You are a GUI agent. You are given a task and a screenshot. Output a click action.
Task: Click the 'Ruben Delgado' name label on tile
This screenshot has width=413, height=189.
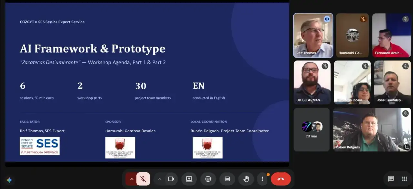[348, 147]
